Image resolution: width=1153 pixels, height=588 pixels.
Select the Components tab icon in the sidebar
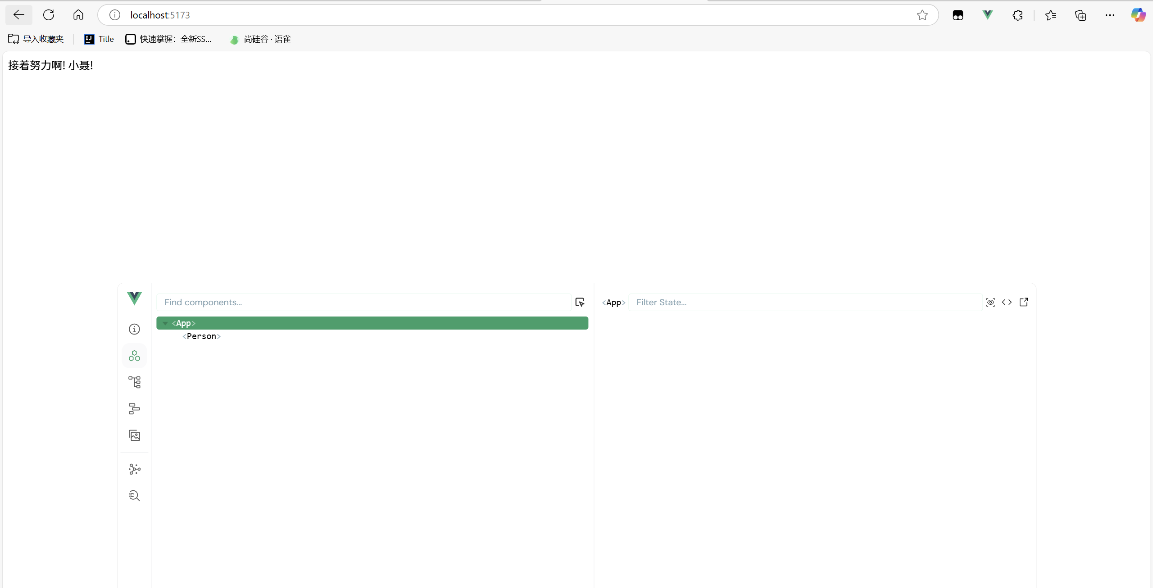pyautogui.click(x=134, y=356)
